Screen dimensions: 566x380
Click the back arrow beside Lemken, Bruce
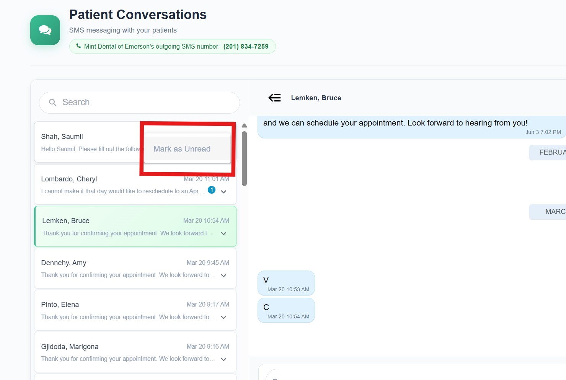pos(274,98)
